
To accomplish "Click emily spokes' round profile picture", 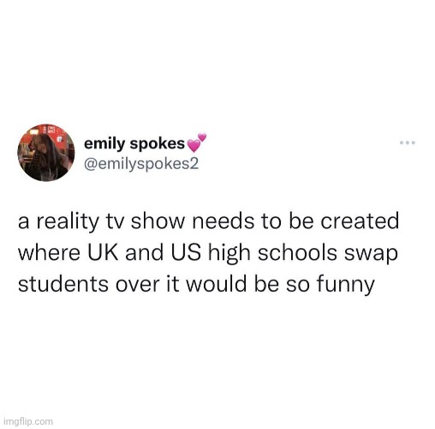I will tap(46, 153).
